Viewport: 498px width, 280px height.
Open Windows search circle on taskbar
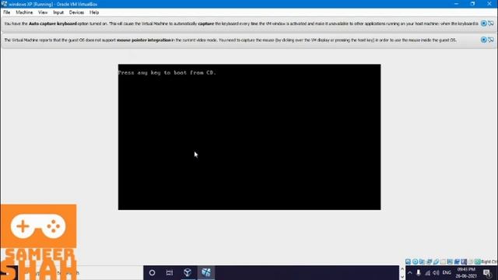(x=153, y=272)
